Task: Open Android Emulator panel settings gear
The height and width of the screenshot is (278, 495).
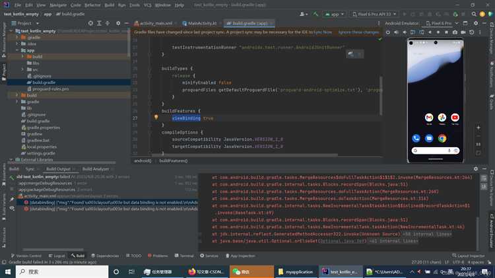Action: pyautogui.click(x=476, y=23)
